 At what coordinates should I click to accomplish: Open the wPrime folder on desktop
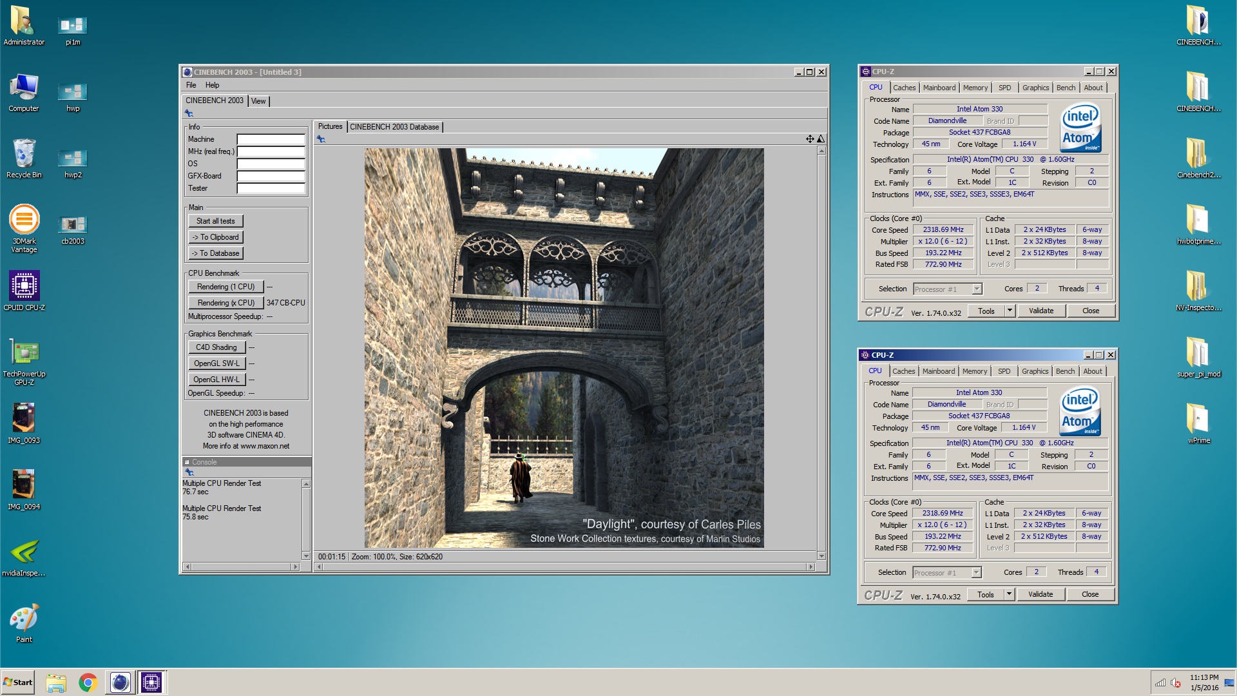tap(1198, 424)
